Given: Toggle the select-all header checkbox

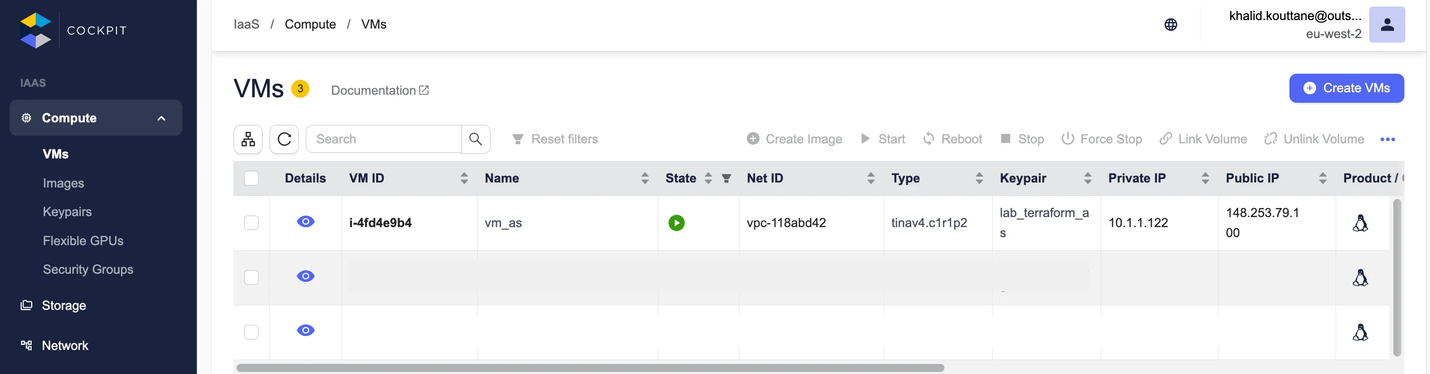Looking at the screenshot, I should click(252, 178).
